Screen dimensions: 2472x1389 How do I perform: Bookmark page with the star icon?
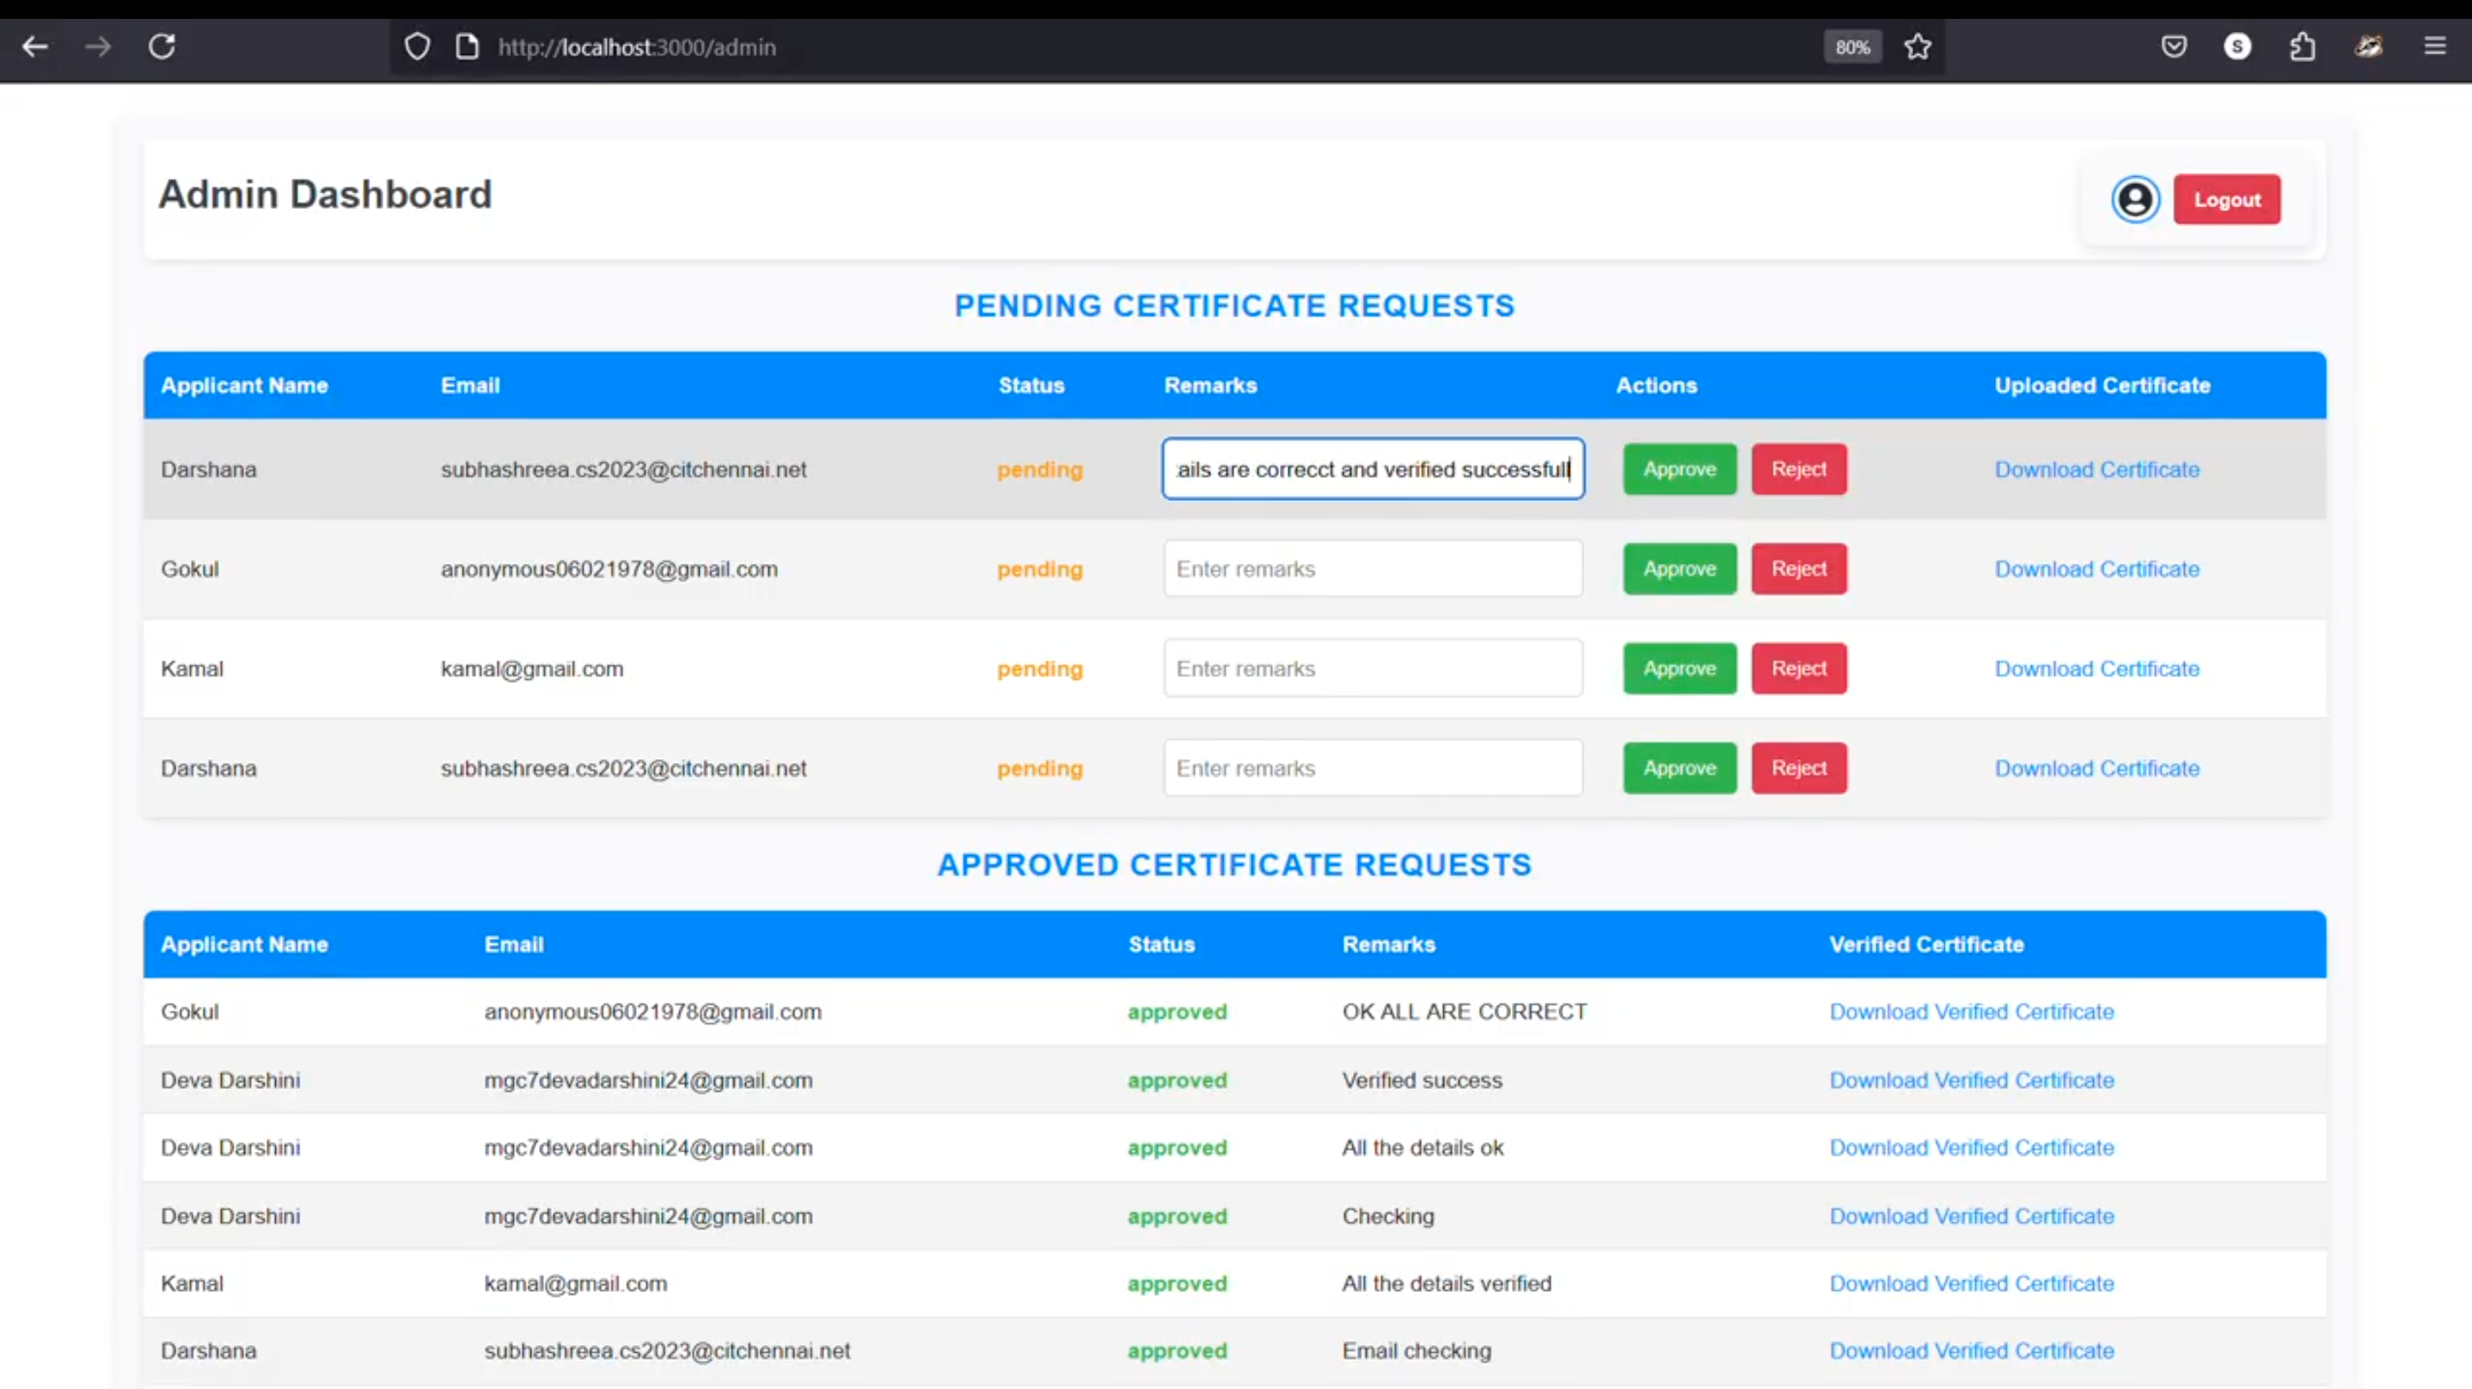pyautogui.click(x=1918, y=46)
